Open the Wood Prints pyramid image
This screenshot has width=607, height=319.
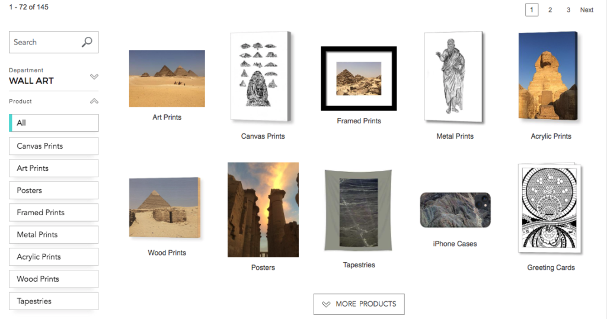click(x=165, y=207)
